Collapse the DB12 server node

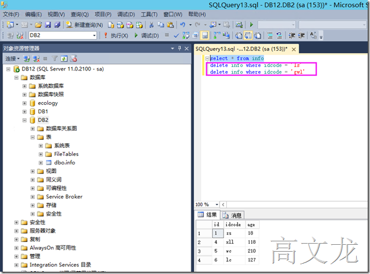(8, 69)
